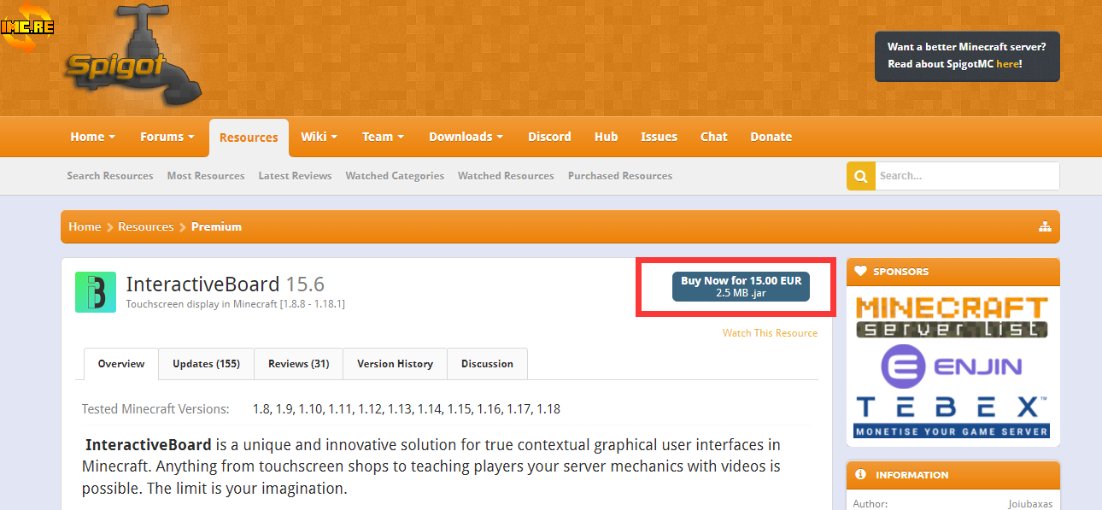Click the InteractiveBoard resource icon
Viewport: 1102px width, 510px height.
pos(96,292)
